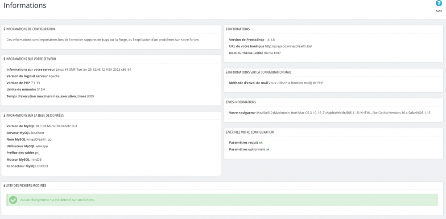Screen dimensions: 446x219
Task: Open the Aide help icon
Action: point(438,4)
